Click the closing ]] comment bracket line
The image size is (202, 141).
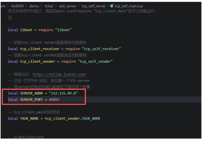[10, 17]
